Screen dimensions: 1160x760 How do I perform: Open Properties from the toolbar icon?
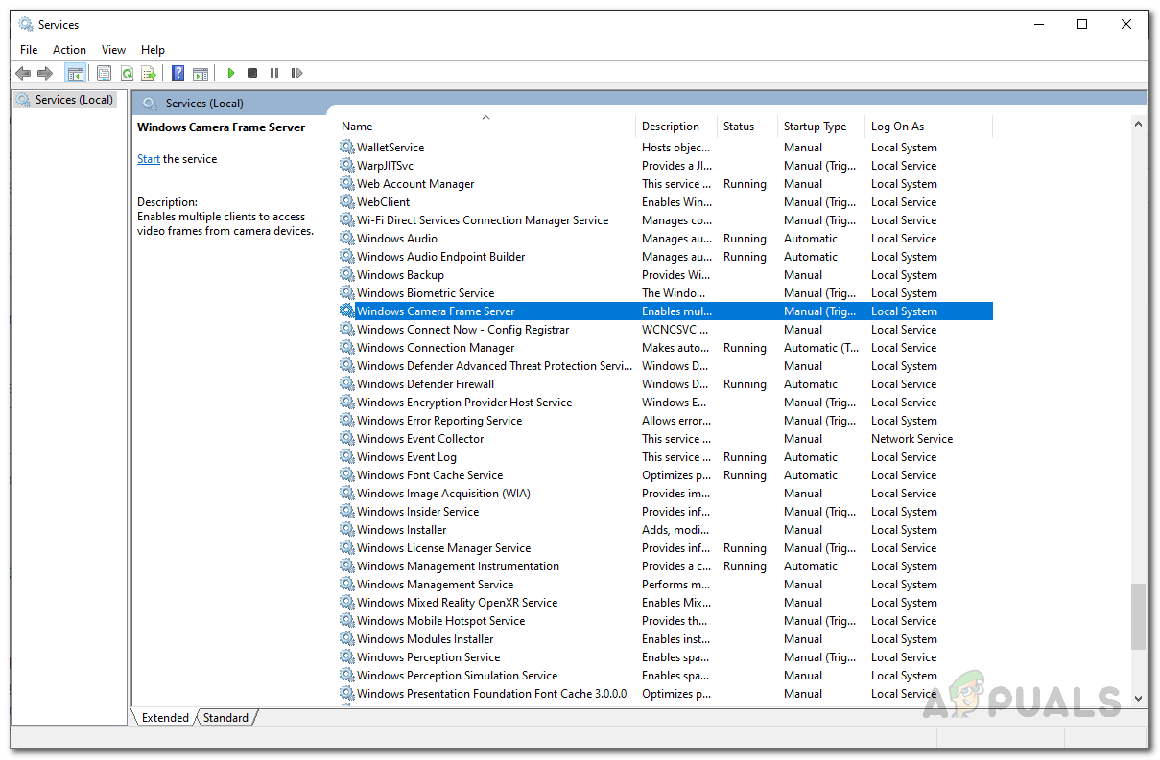click(x=104, y=73)
